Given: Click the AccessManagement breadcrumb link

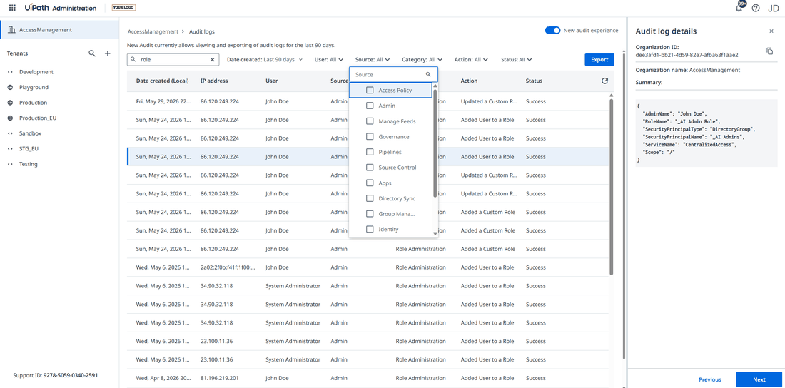Looking at the screenshot, I should point(153,31).
